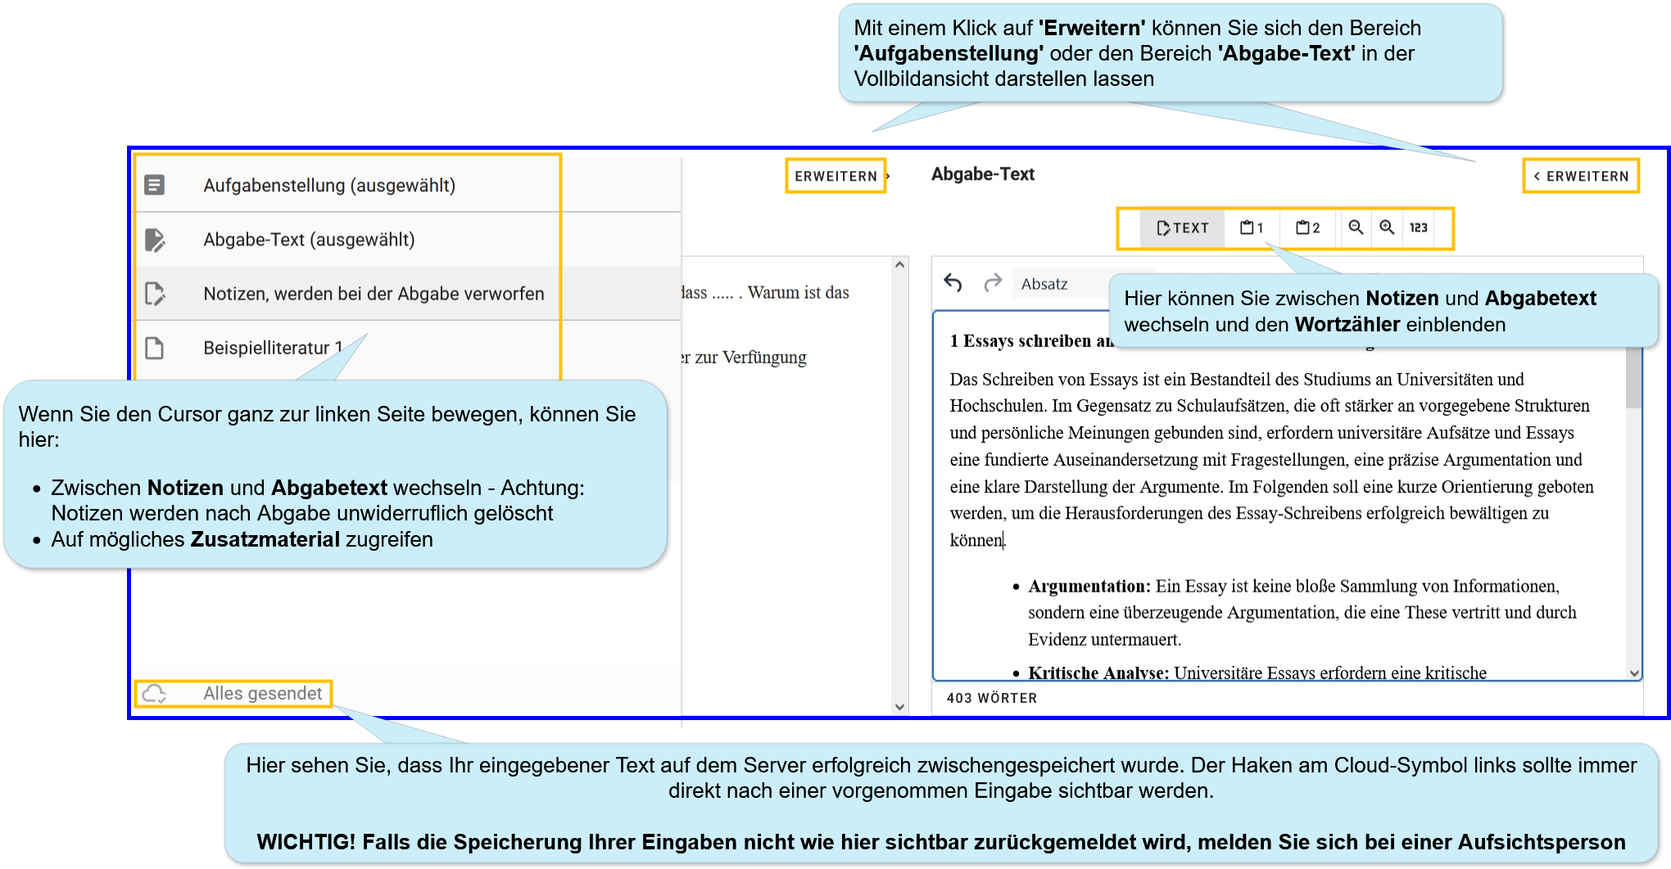
Task: Expand the Abgabe-Text panel with ERWEITERN
Action: pyautogui.click(x=1581, y=176)
